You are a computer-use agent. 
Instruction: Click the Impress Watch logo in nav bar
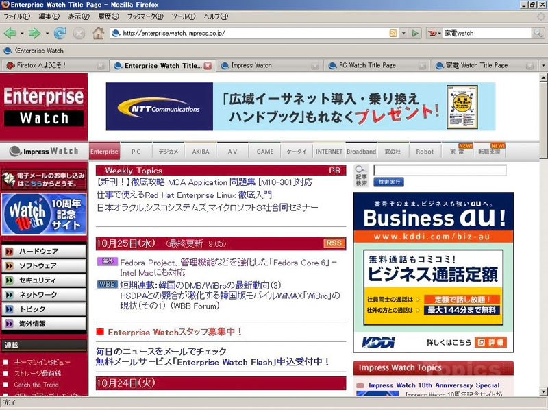[x=44, y=151]
